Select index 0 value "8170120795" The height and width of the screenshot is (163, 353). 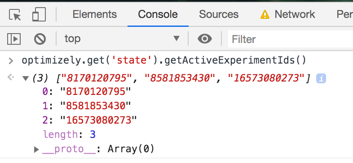(x=96, y=92)
